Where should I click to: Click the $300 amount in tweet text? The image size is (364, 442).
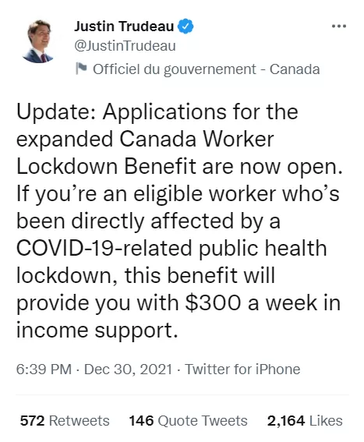pos(213,303)
